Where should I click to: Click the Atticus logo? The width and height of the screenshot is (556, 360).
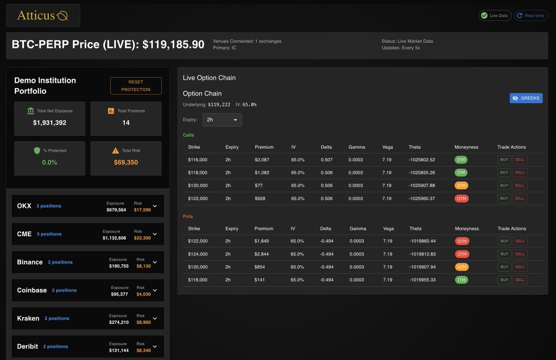point(43,16)
